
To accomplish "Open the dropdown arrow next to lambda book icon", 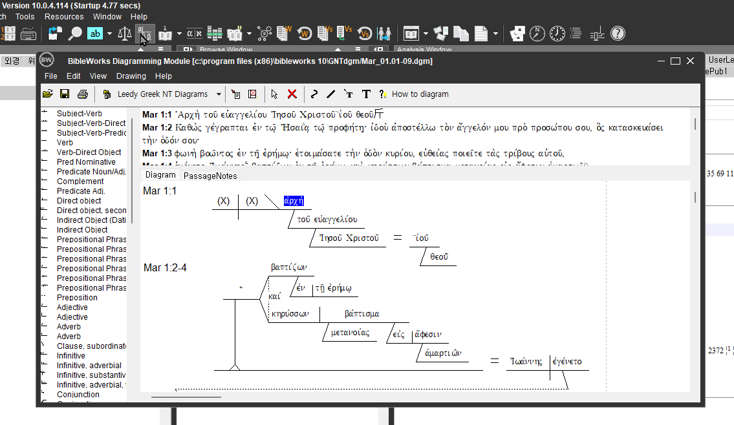I will [x=179, y=33].
